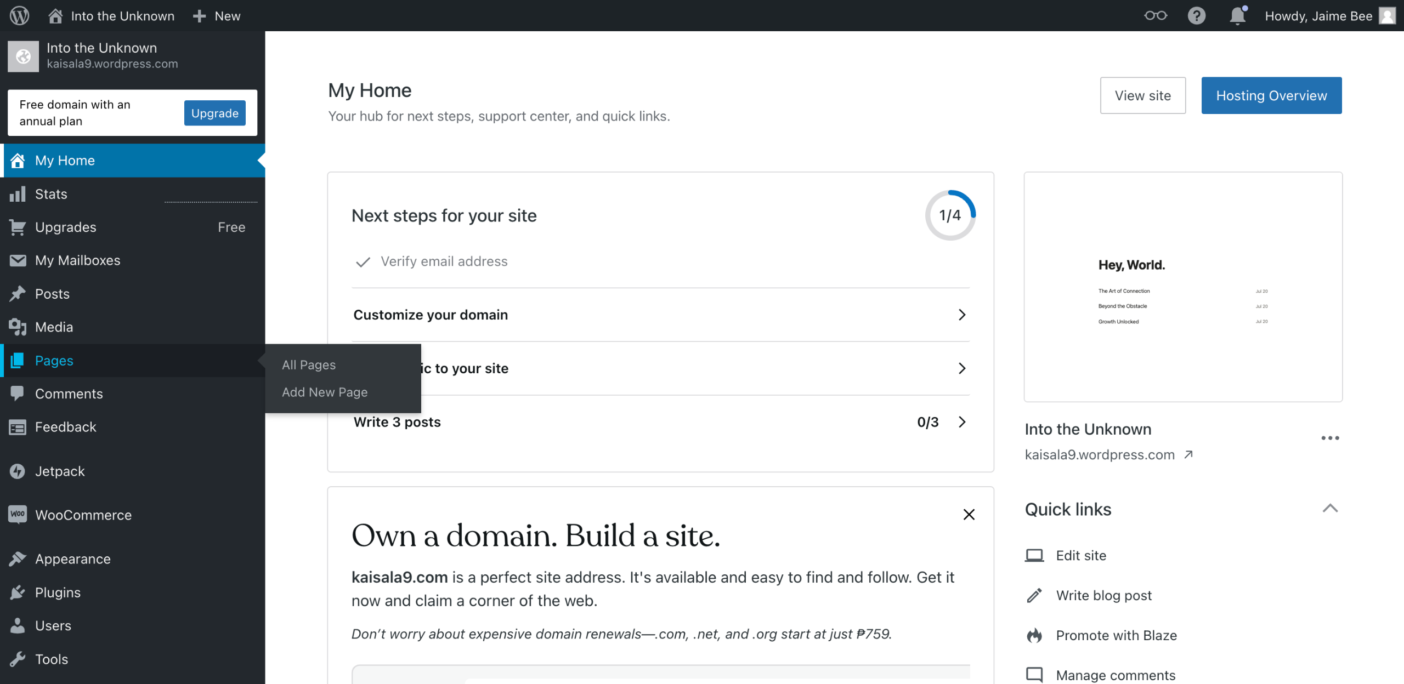
Task: Collapse the Quick links section
Action: coord(1330,509)
